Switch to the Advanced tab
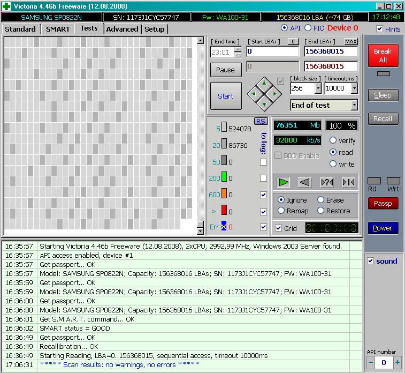The width and height of the screenshot is (405, 373). [122, 29]
